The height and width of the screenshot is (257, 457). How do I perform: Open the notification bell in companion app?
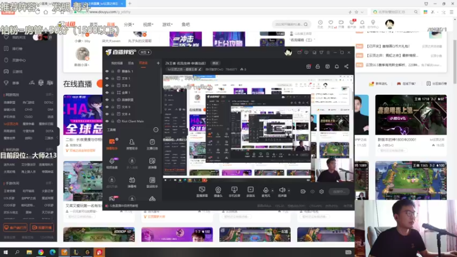pyautogui.click(x=336, y=66)
